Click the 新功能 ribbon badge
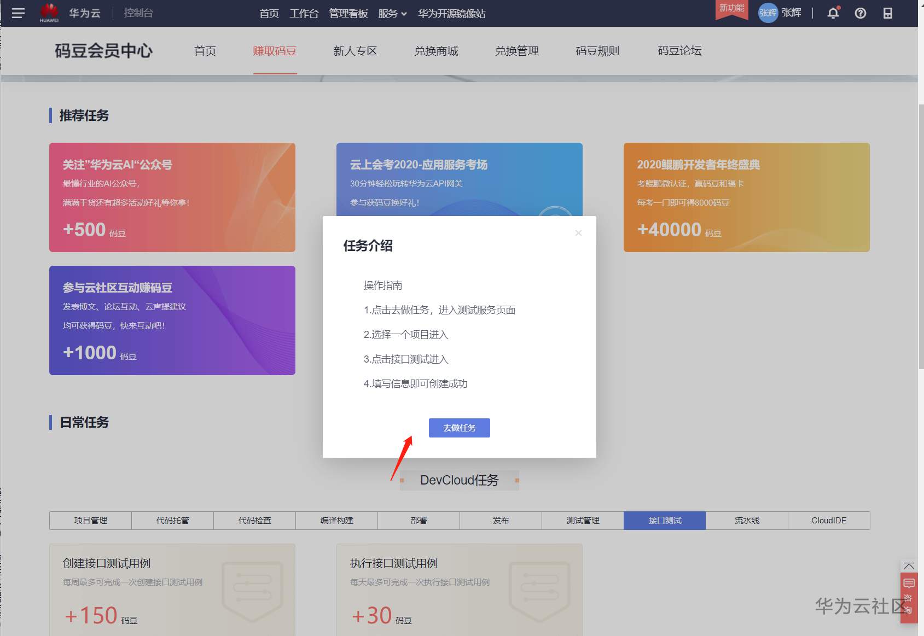The image size is (924, 636). point(731,9)
